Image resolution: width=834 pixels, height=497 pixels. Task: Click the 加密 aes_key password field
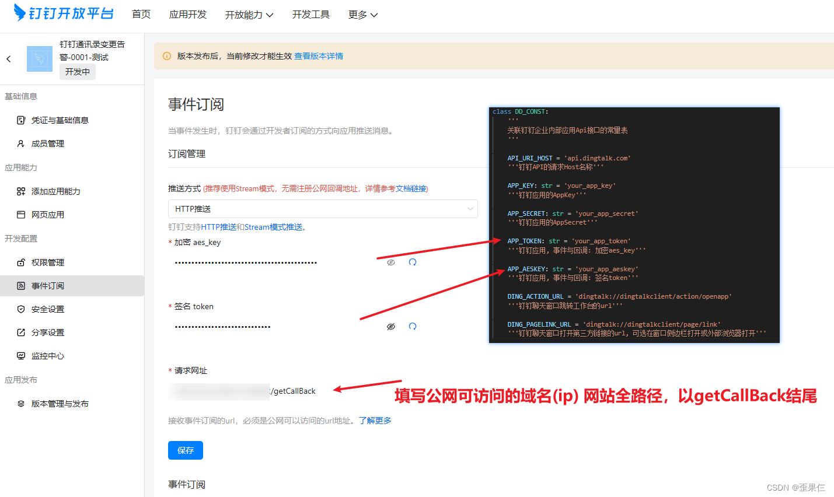274,262
